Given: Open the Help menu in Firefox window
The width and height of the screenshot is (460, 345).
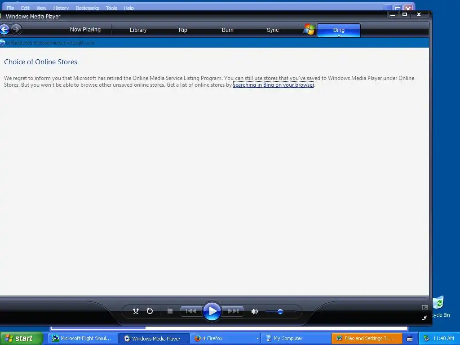Looking at the screenshot, I should click(x=128, y=8).
